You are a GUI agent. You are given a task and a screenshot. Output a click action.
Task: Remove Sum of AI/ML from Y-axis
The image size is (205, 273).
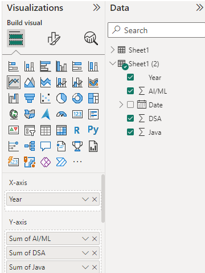pyautogui.click(x=95, y=239)
